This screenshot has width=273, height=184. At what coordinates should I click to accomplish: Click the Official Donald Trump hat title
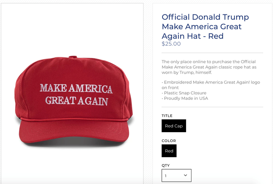pyautogui.click(x=205, y=27)
